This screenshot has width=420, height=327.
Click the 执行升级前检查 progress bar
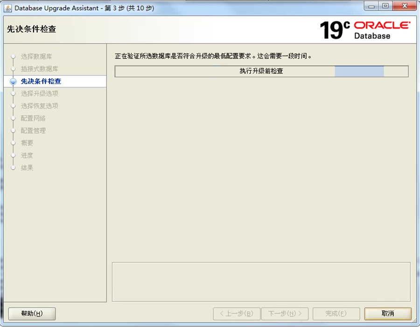261,71
